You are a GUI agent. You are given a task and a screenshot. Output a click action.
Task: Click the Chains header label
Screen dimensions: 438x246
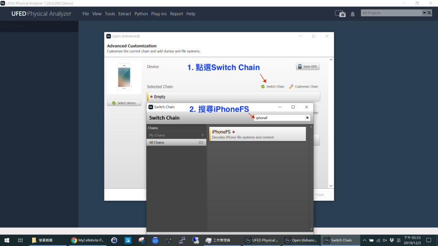click(x=153, y=128)
